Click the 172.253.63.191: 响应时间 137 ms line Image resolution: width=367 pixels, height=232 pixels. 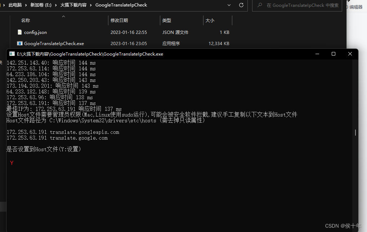[51, 103]
